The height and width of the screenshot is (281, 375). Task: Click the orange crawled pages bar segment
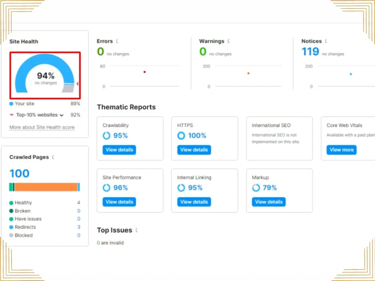[46, 187]
